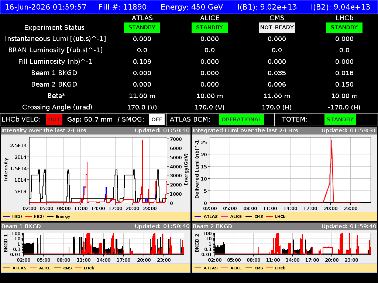Select ATLAS Beta* value 11.00 m
Image resolution: width=378 pixels, height=283 pixels.
pos(142,96)
